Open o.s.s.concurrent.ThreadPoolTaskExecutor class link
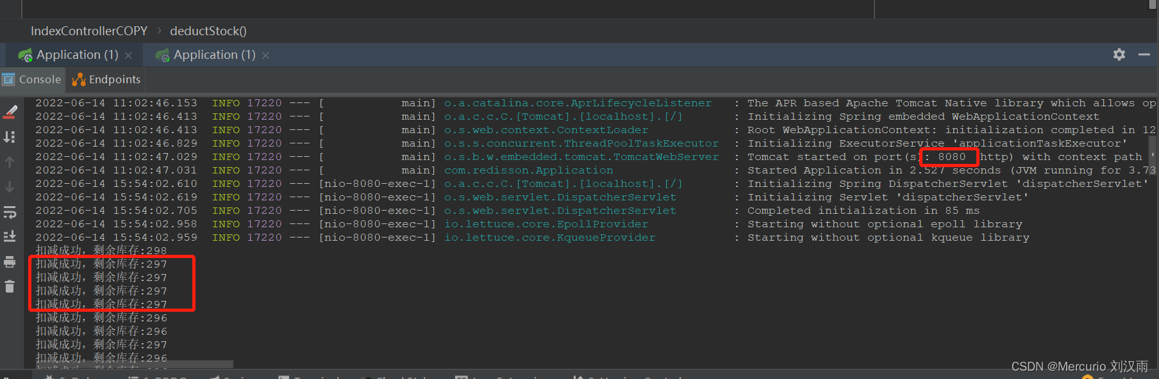 tap(581, 143)
